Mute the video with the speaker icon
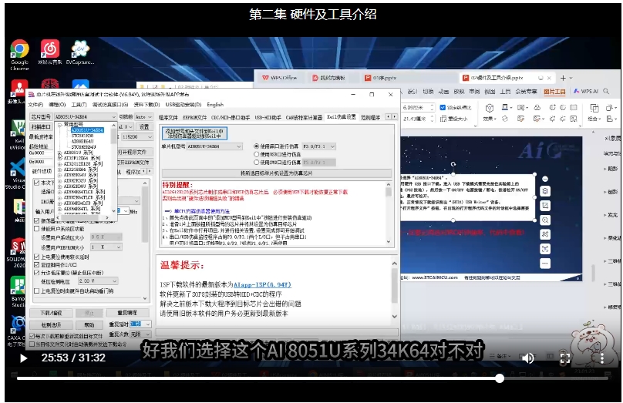This screenshot has width=623, height=403. (527, 358)
